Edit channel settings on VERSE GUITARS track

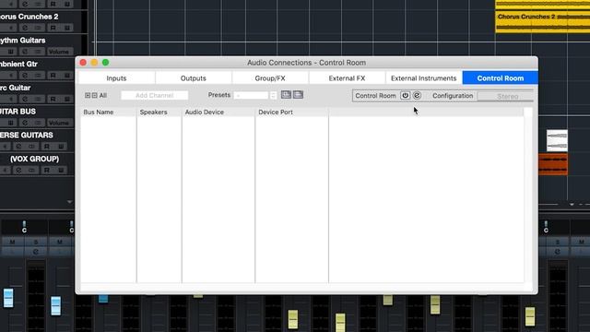tap(18, 147)
